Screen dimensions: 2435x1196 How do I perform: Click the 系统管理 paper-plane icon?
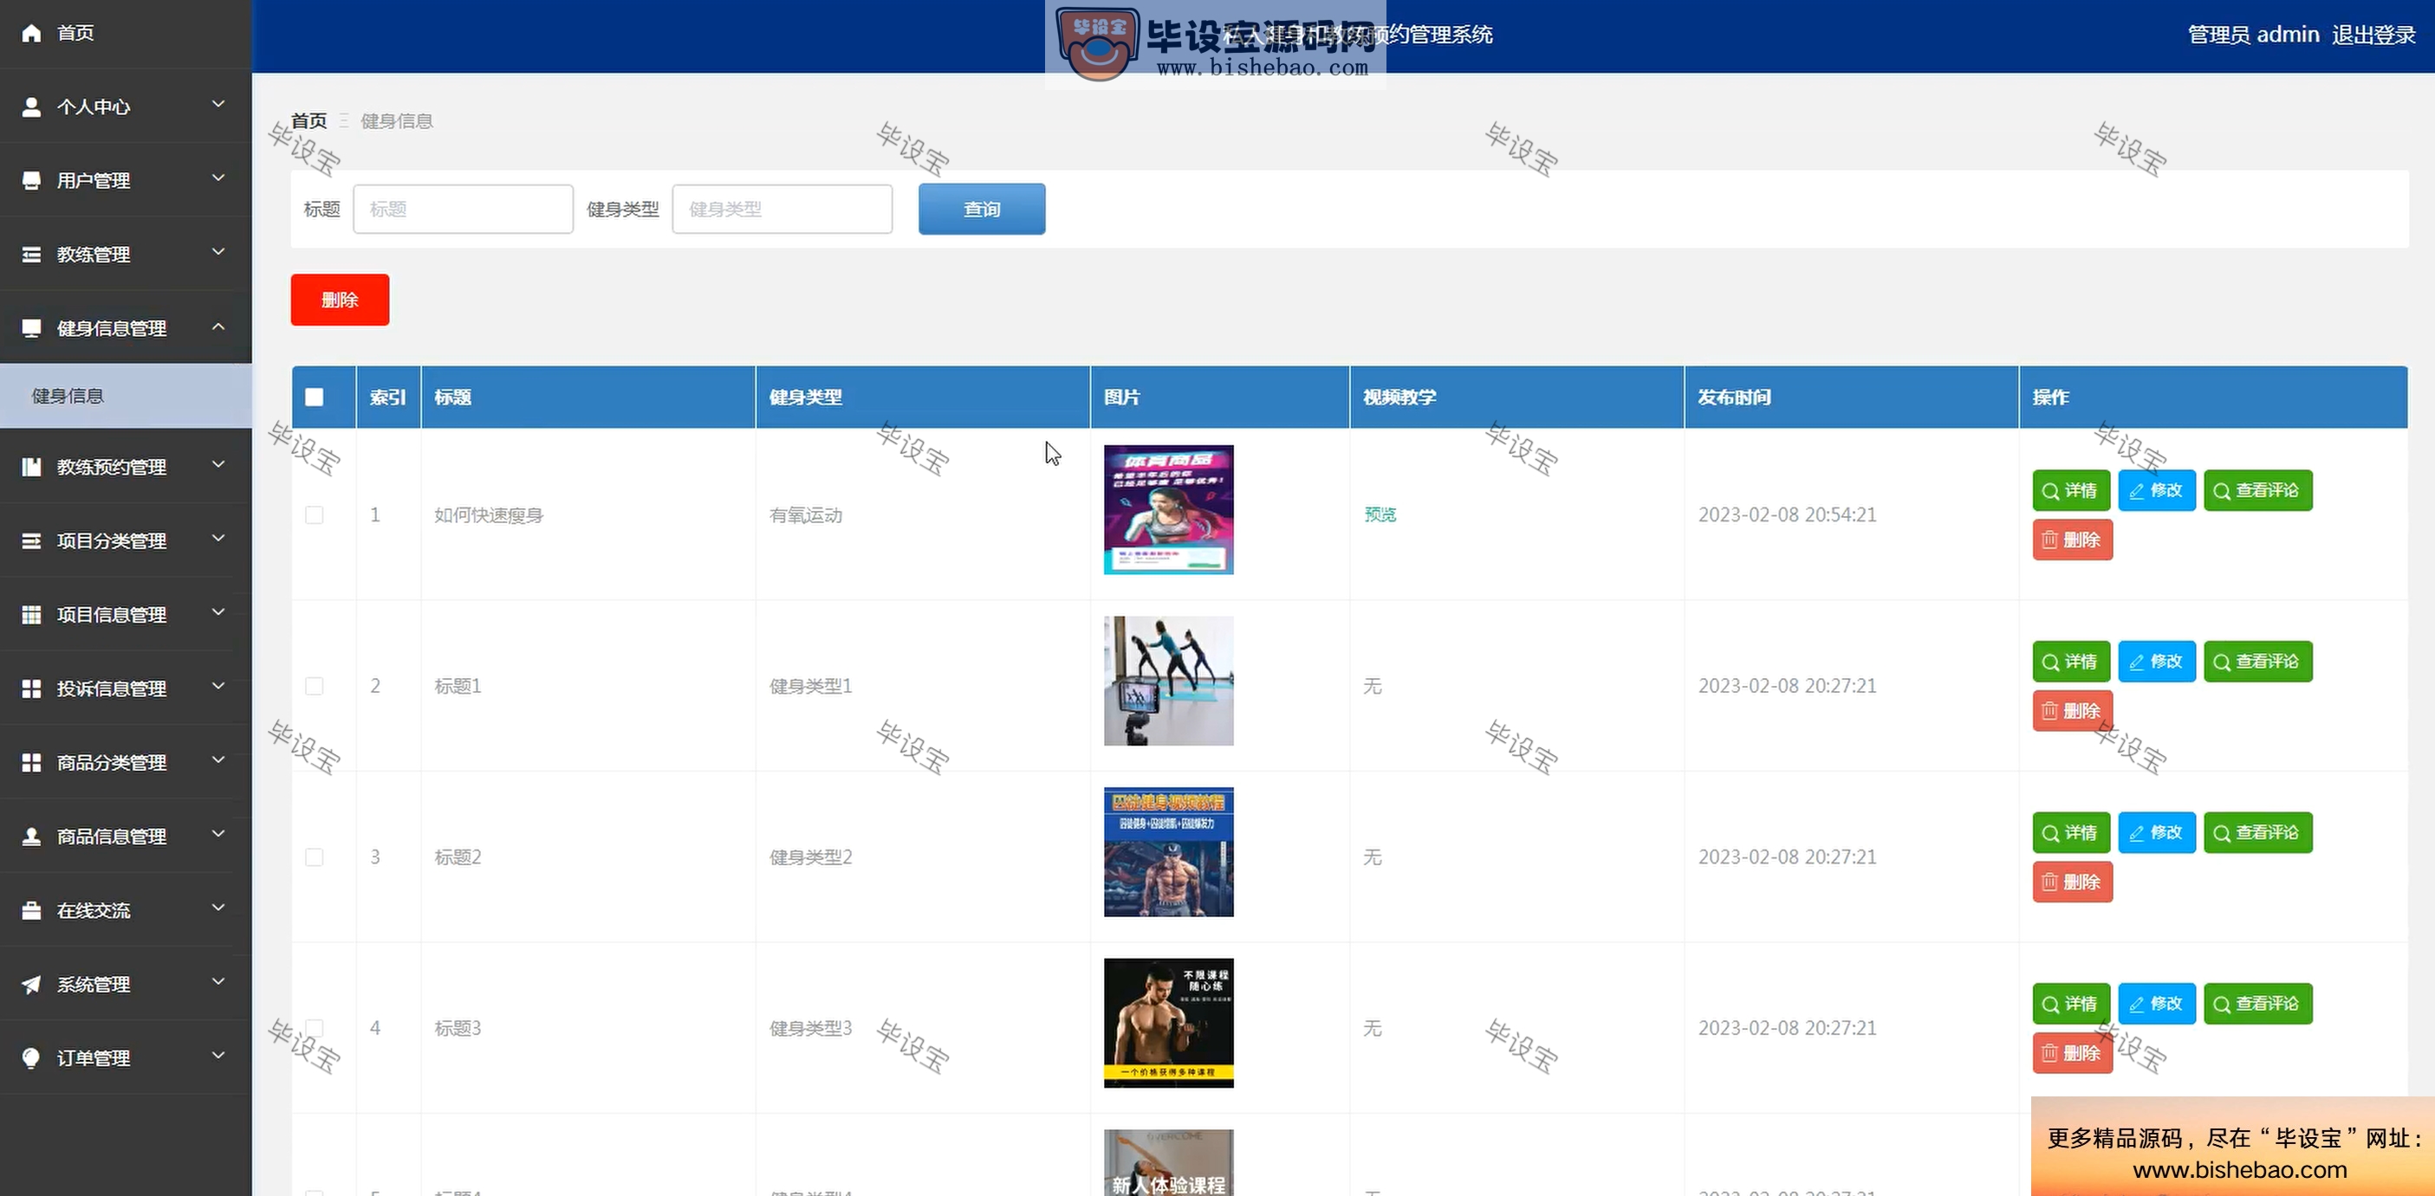click(x=31, y=984)
